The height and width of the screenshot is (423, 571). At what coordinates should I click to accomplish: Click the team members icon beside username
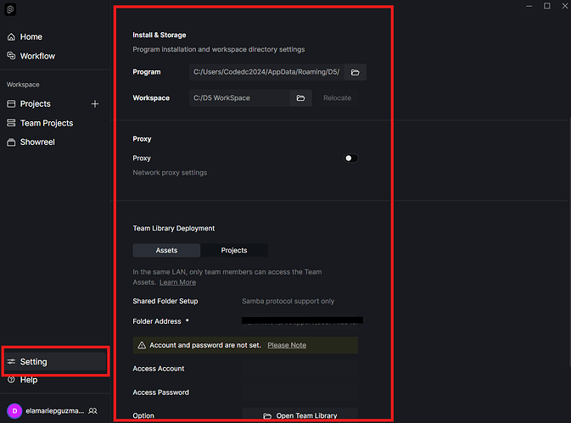pos(92,410)
